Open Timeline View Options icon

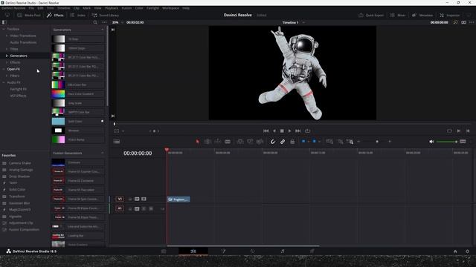tap(117, 142)
